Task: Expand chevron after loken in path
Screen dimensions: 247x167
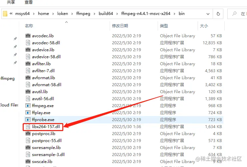Action: (72, 14)
